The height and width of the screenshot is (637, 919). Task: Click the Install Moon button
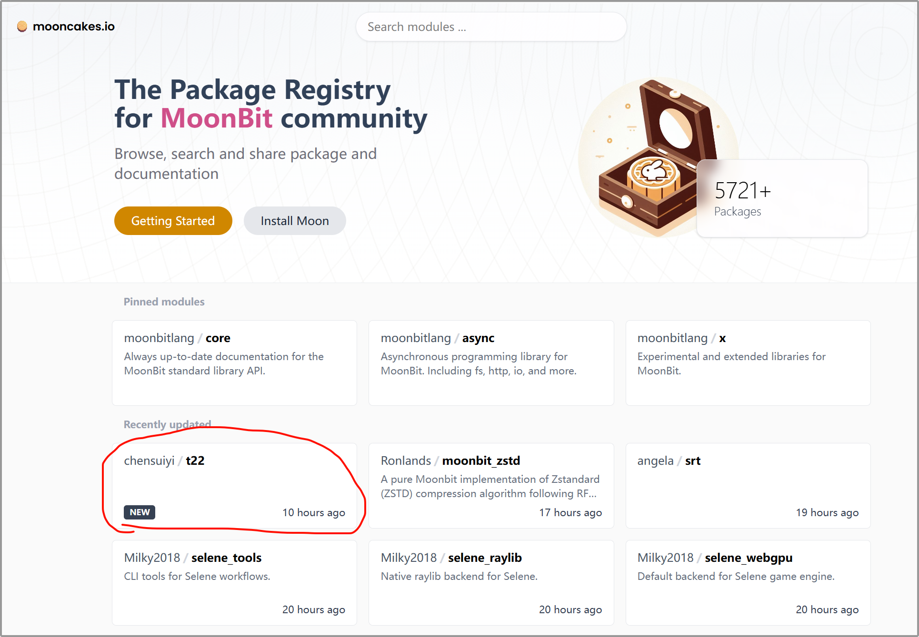[x=295, y=221]
